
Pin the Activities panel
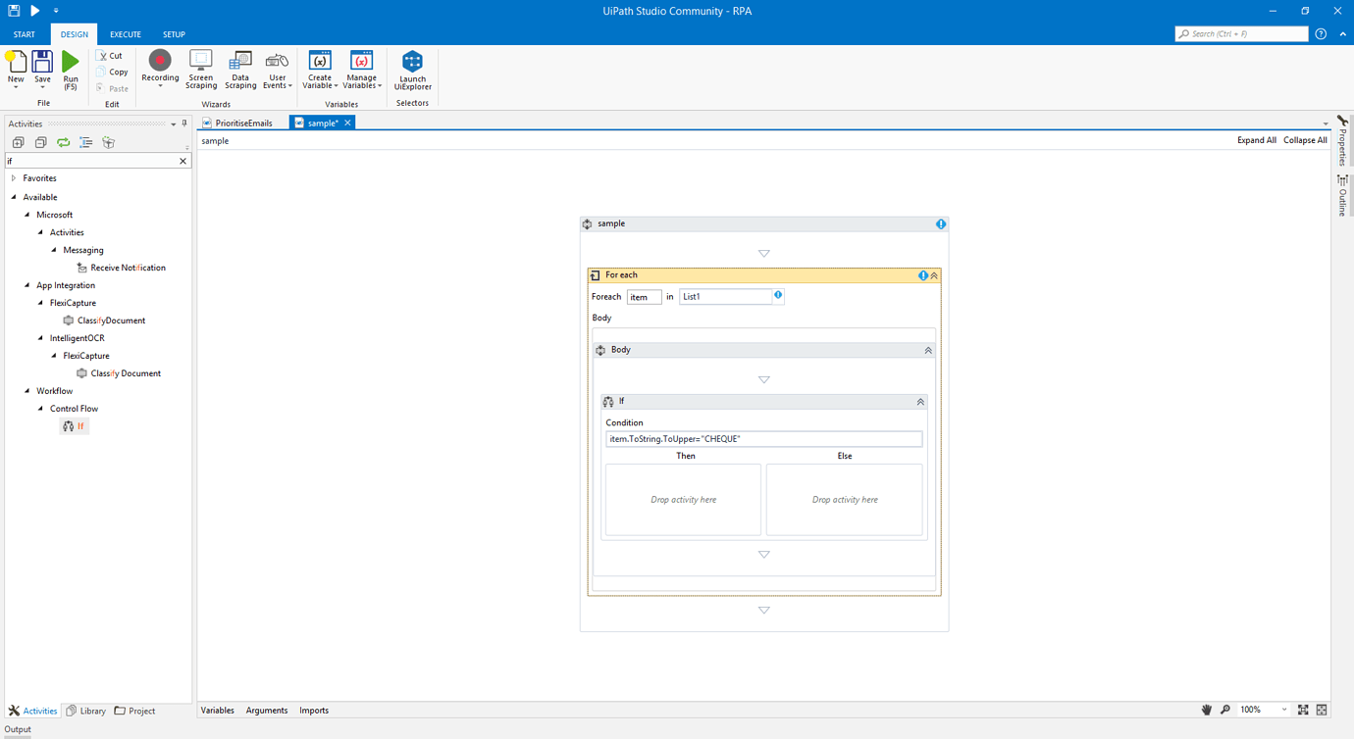184,123
